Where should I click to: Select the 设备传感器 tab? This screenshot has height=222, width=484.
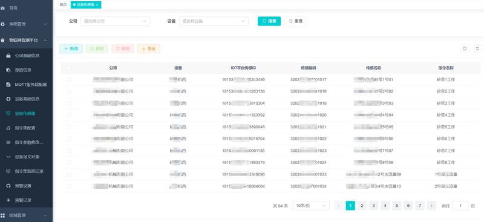coord(86,5)
